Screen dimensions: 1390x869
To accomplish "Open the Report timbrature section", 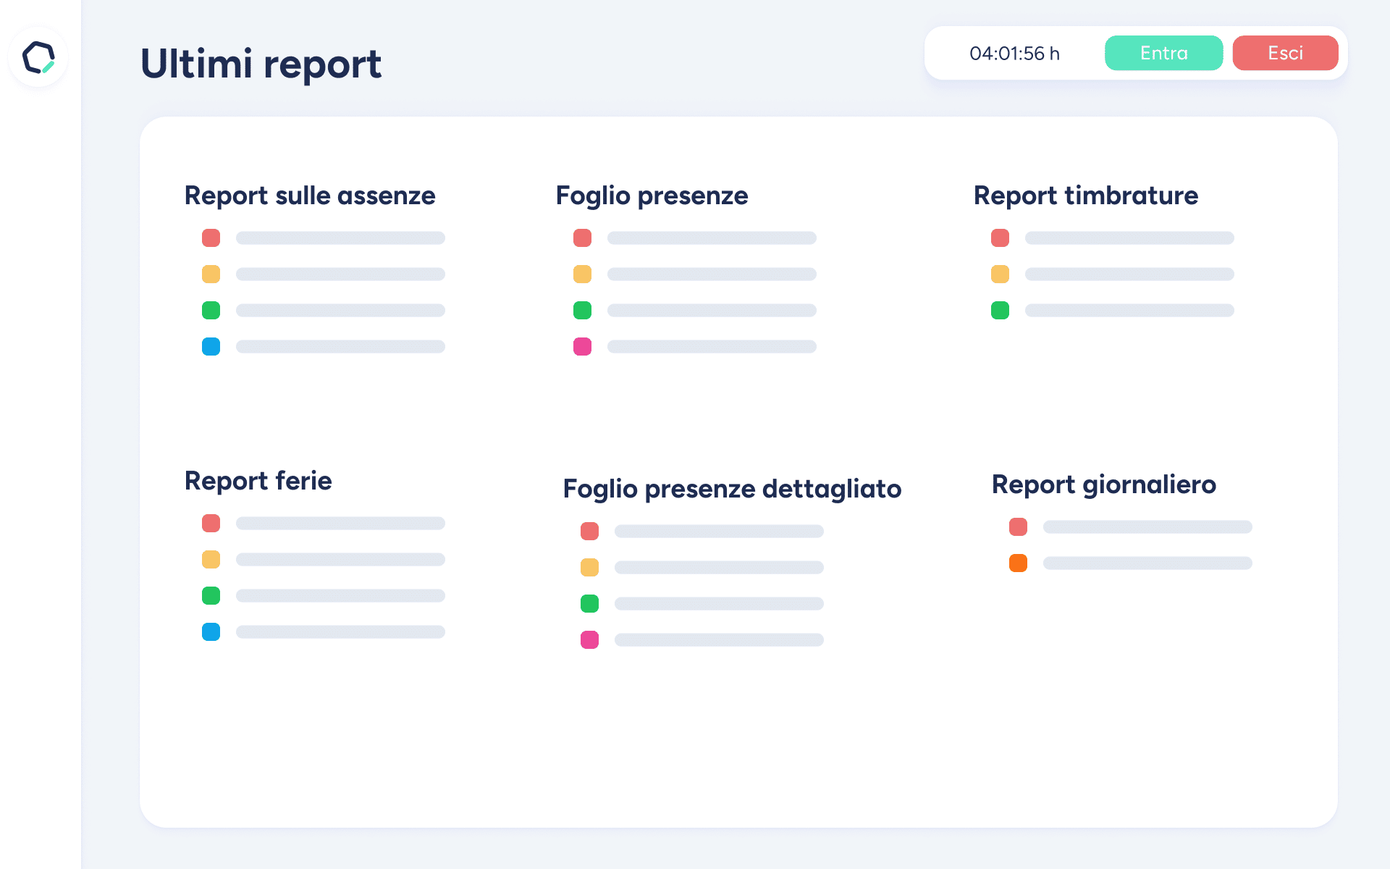I will (1085, 195).
